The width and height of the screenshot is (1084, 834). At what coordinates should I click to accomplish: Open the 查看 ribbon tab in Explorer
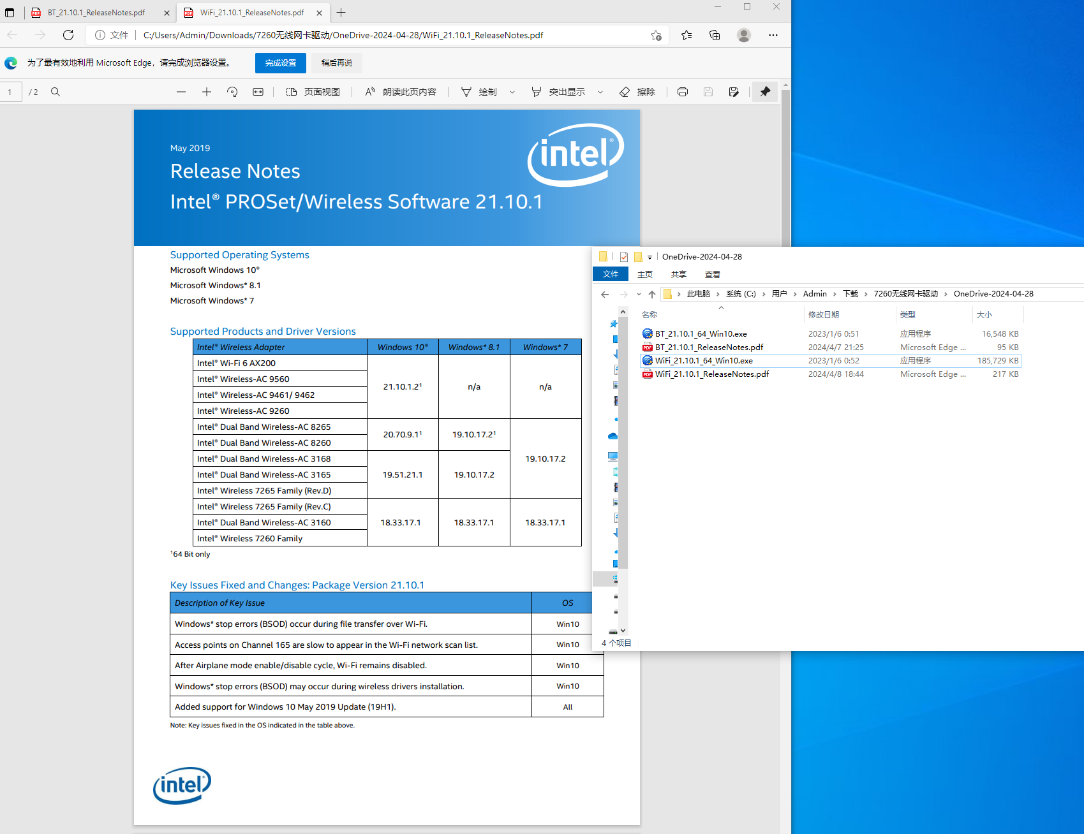click(713, 274)
